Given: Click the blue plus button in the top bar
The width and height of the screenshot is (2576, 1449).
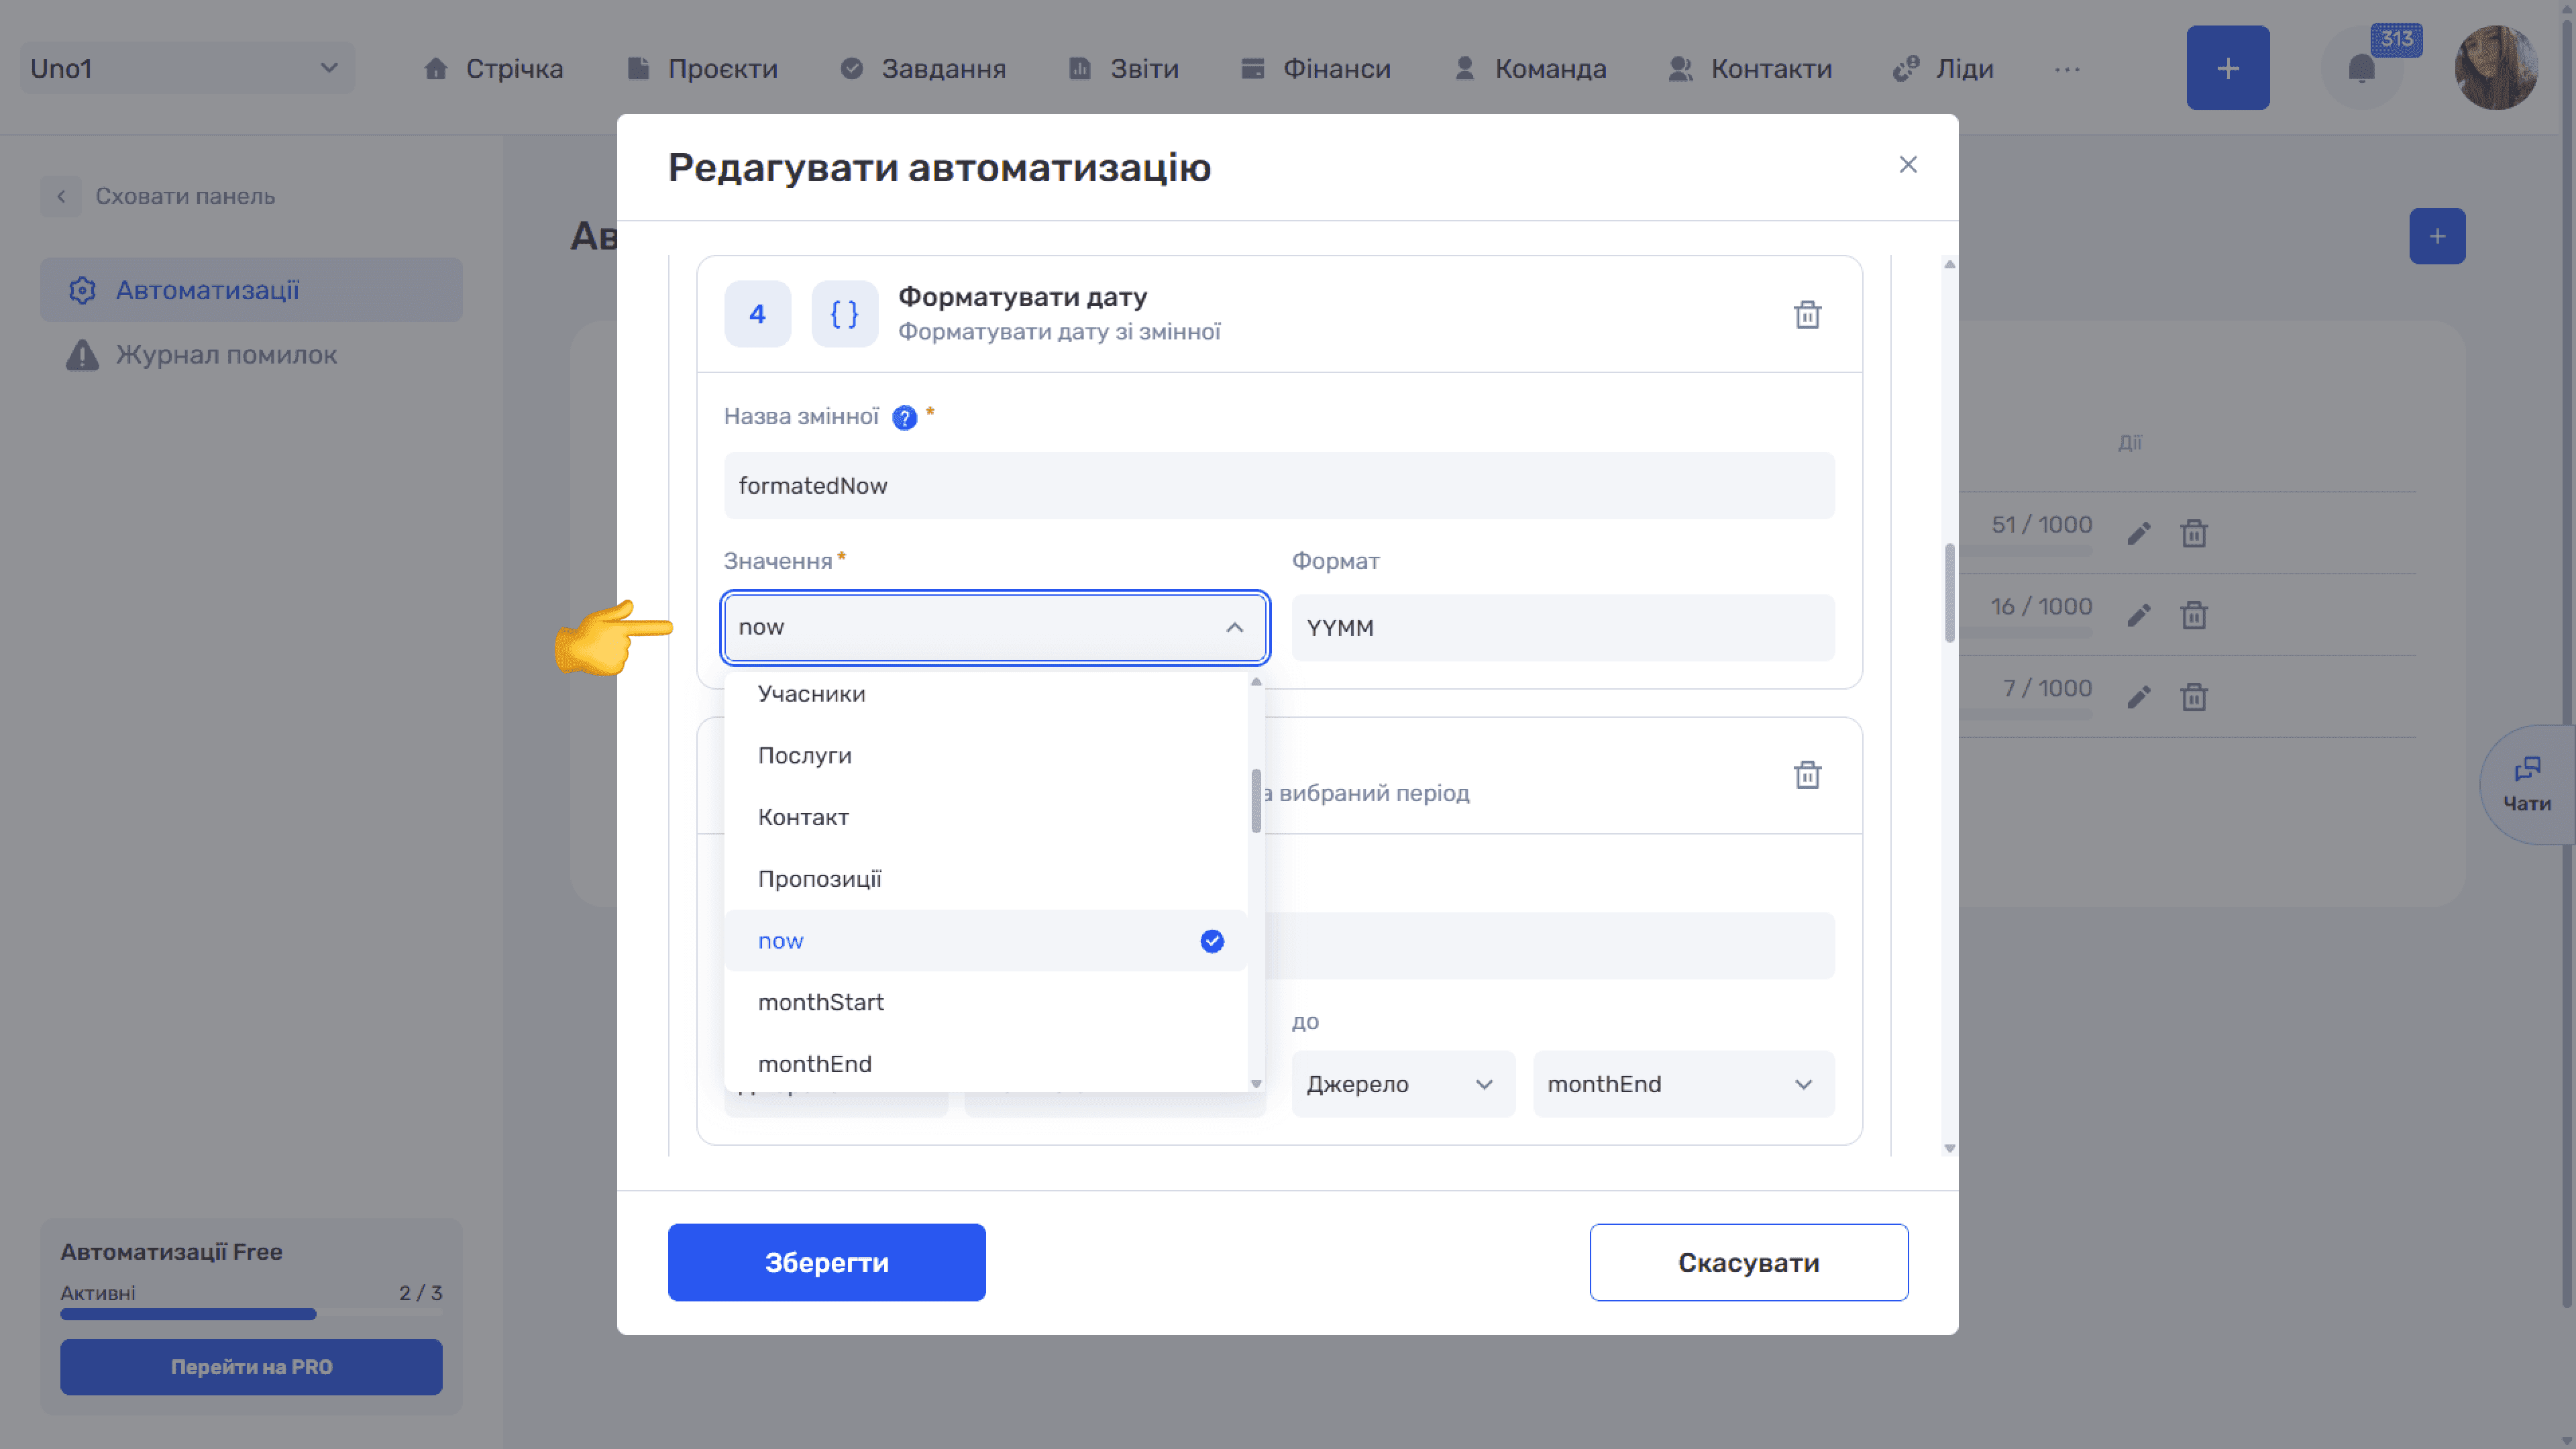Looking at the screenshot, I should pos(2227,68).
